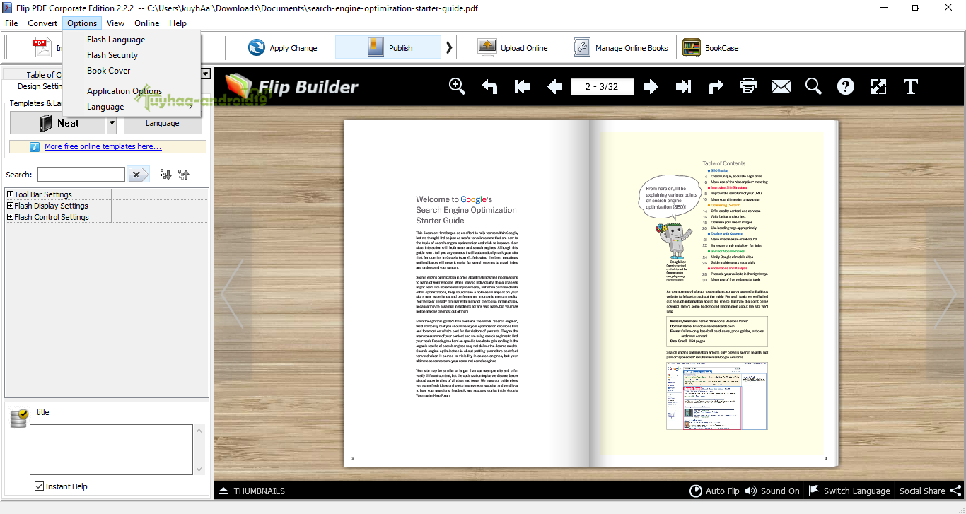Open Application Options menu entry
Viewport: 966px width, 514px height.
(x=132, y=91)
